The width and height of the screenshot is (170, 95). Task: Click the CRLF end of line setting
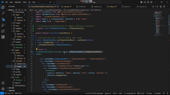tap(120, 93)
